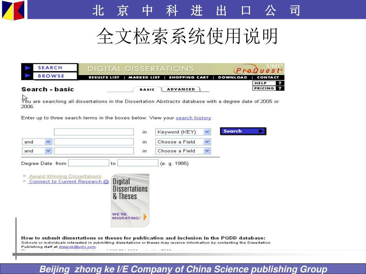Open the Award Winning Dissertations link
This screenshot has height=274, width=366.
tap(65, 176)
